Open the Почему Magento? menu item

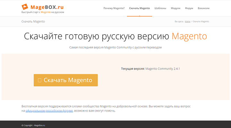pyautogui.click(x=114, y=8)
